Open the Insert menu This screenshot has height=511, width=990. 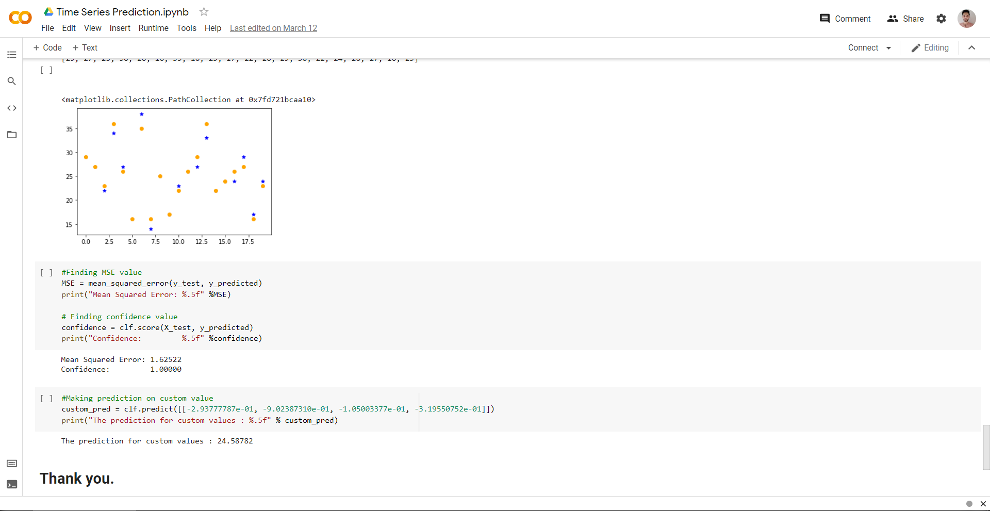click(x=120, y=28)
